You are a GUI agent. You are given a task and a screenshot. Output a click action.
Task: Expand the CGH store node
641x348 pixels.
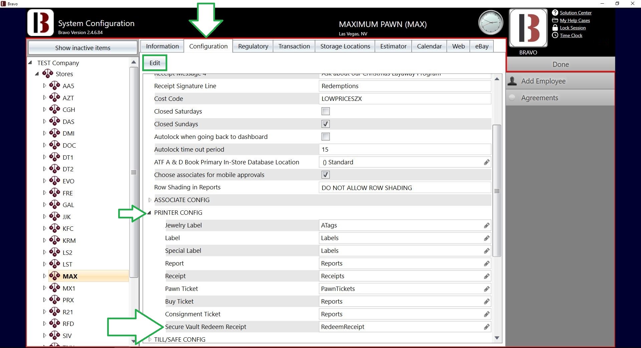click(x=44, y=109)
